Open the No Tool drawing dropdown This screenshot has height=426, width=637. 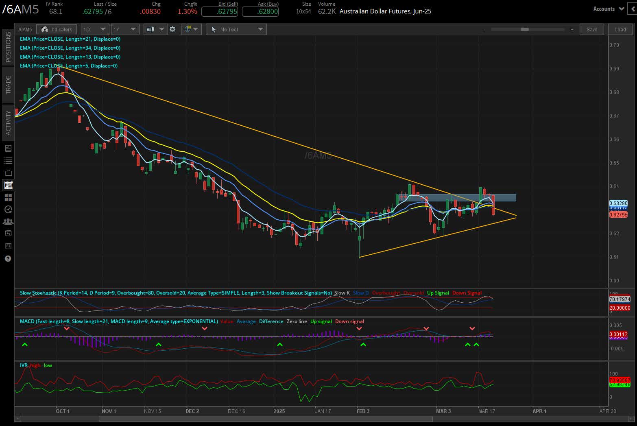pos(236,29)
